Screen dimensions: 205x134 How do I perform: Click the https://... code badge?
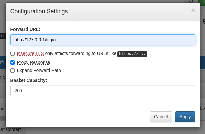pyautogui.click(x=132, y=54)
